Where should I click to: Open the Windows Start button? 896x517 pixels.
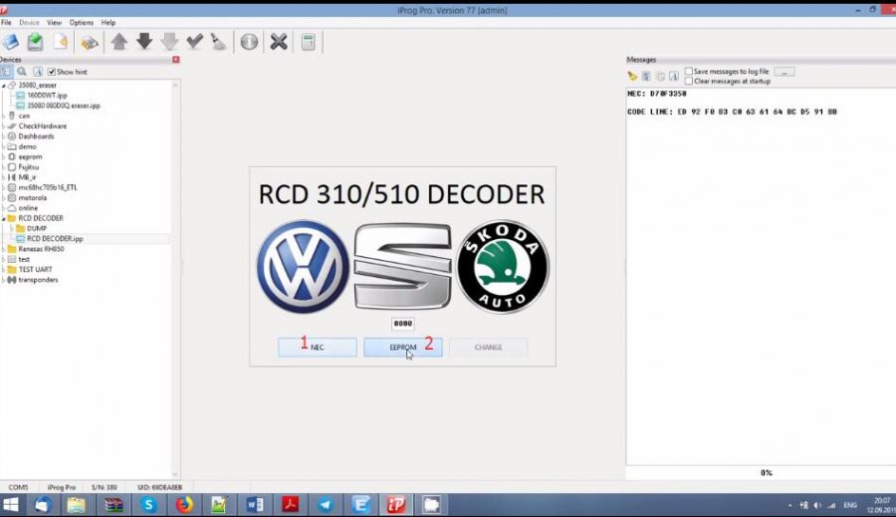coord(10,505)
